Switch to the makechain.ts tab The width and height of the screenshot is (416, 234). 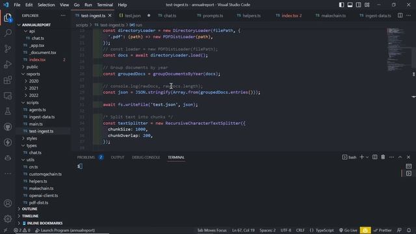point(333,16)
